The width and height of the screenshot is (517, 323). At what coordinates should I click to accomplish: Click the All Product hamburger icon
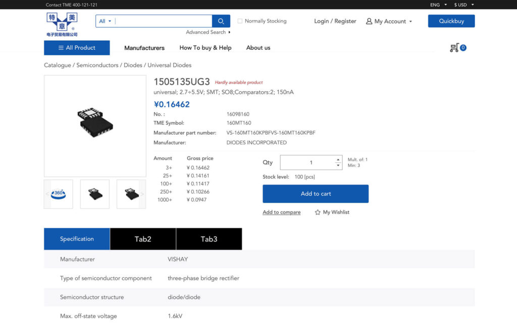coord(61,48)
